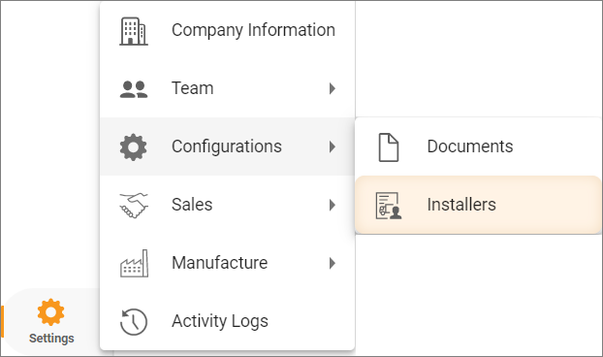Expand the Sales submenu arrow
Screen dimensions: 603x357
[333, 205]
